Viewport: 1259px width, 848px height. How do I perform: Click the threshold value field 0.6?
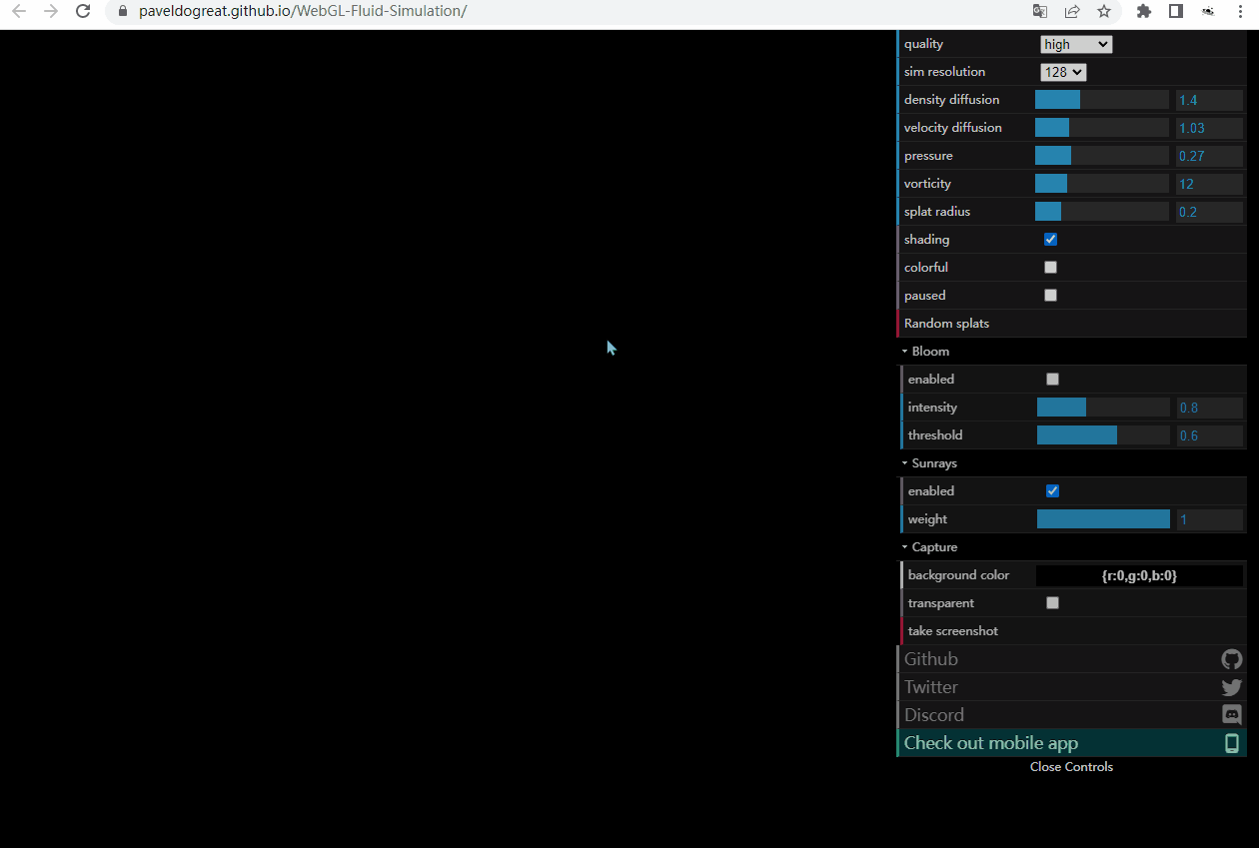(x=1210, y=435)
